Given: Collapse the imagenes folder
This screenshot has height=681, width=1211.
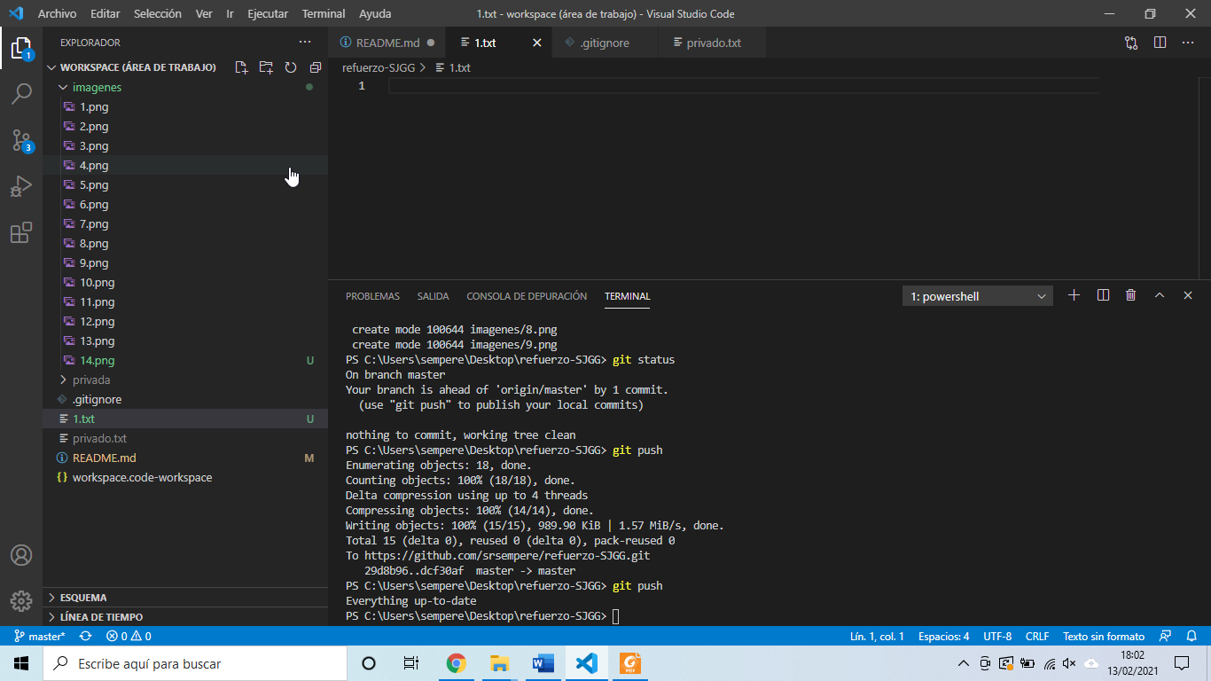Looking at the screenshot, I should [x=185, y=87].
